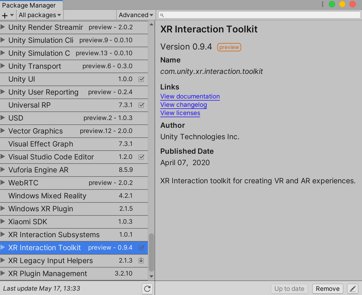Expand XR Plugin Management versions
362x295 pixels.
pos(3,273)
